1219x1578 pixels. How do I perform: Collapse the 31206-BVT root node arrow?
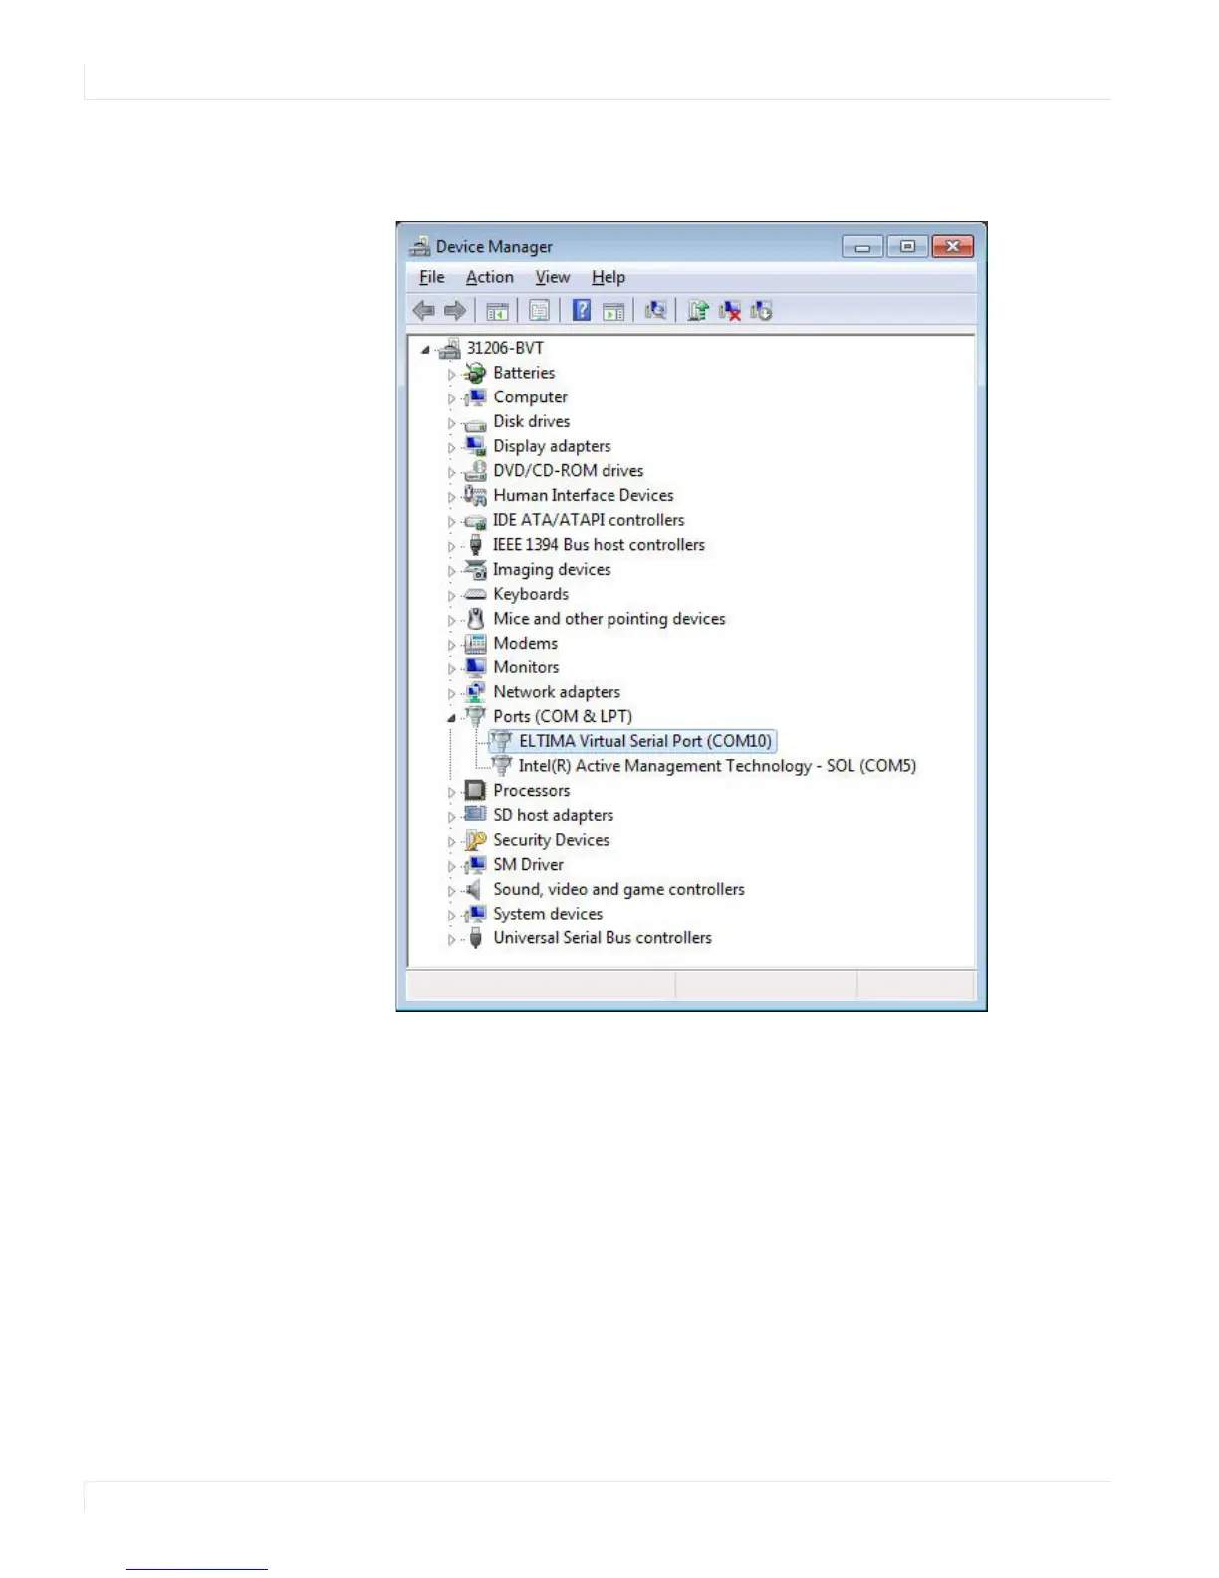tap(426, 350)
